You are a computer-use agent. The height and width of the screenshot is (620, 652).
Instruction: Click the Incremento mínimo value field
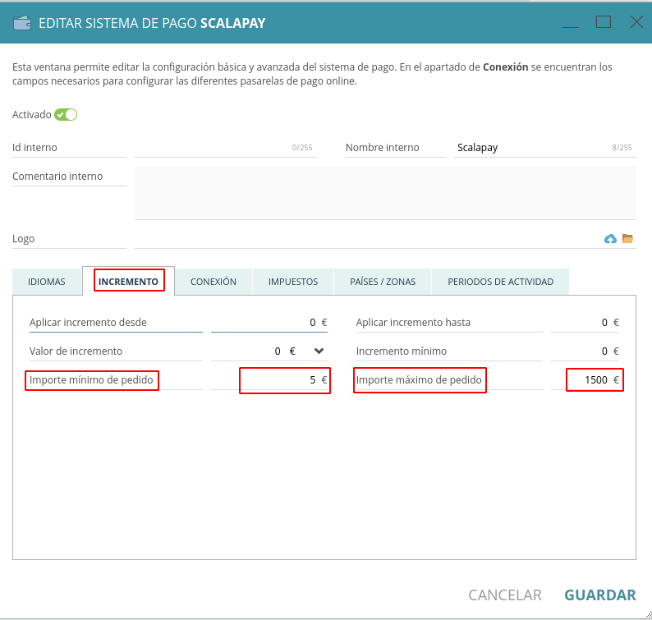585,351
